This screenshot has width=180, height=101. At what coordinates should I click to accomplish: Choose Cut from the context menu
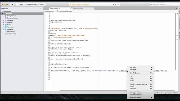[140, 76]
